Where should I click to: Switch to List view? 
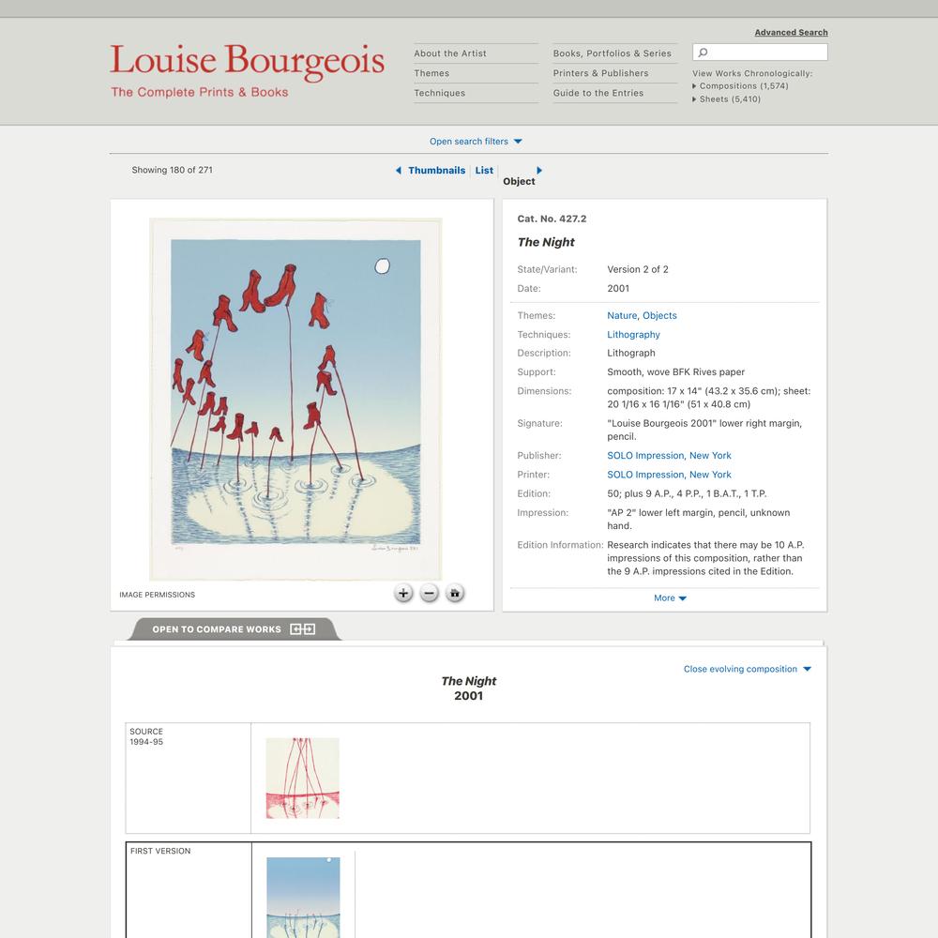[484, 171]
